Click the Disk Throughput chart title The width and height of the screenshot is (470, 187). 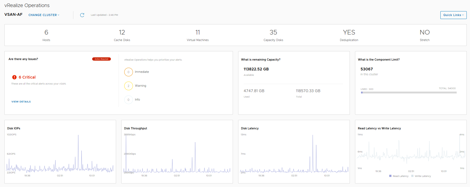coord(136,128)
